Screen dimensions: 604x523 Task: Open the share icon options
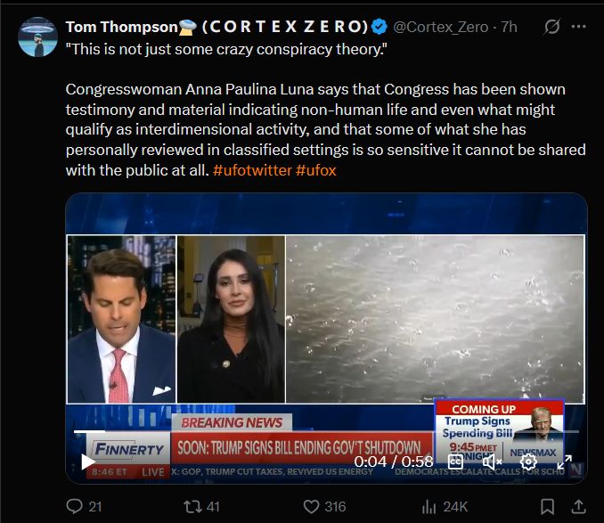578,506
